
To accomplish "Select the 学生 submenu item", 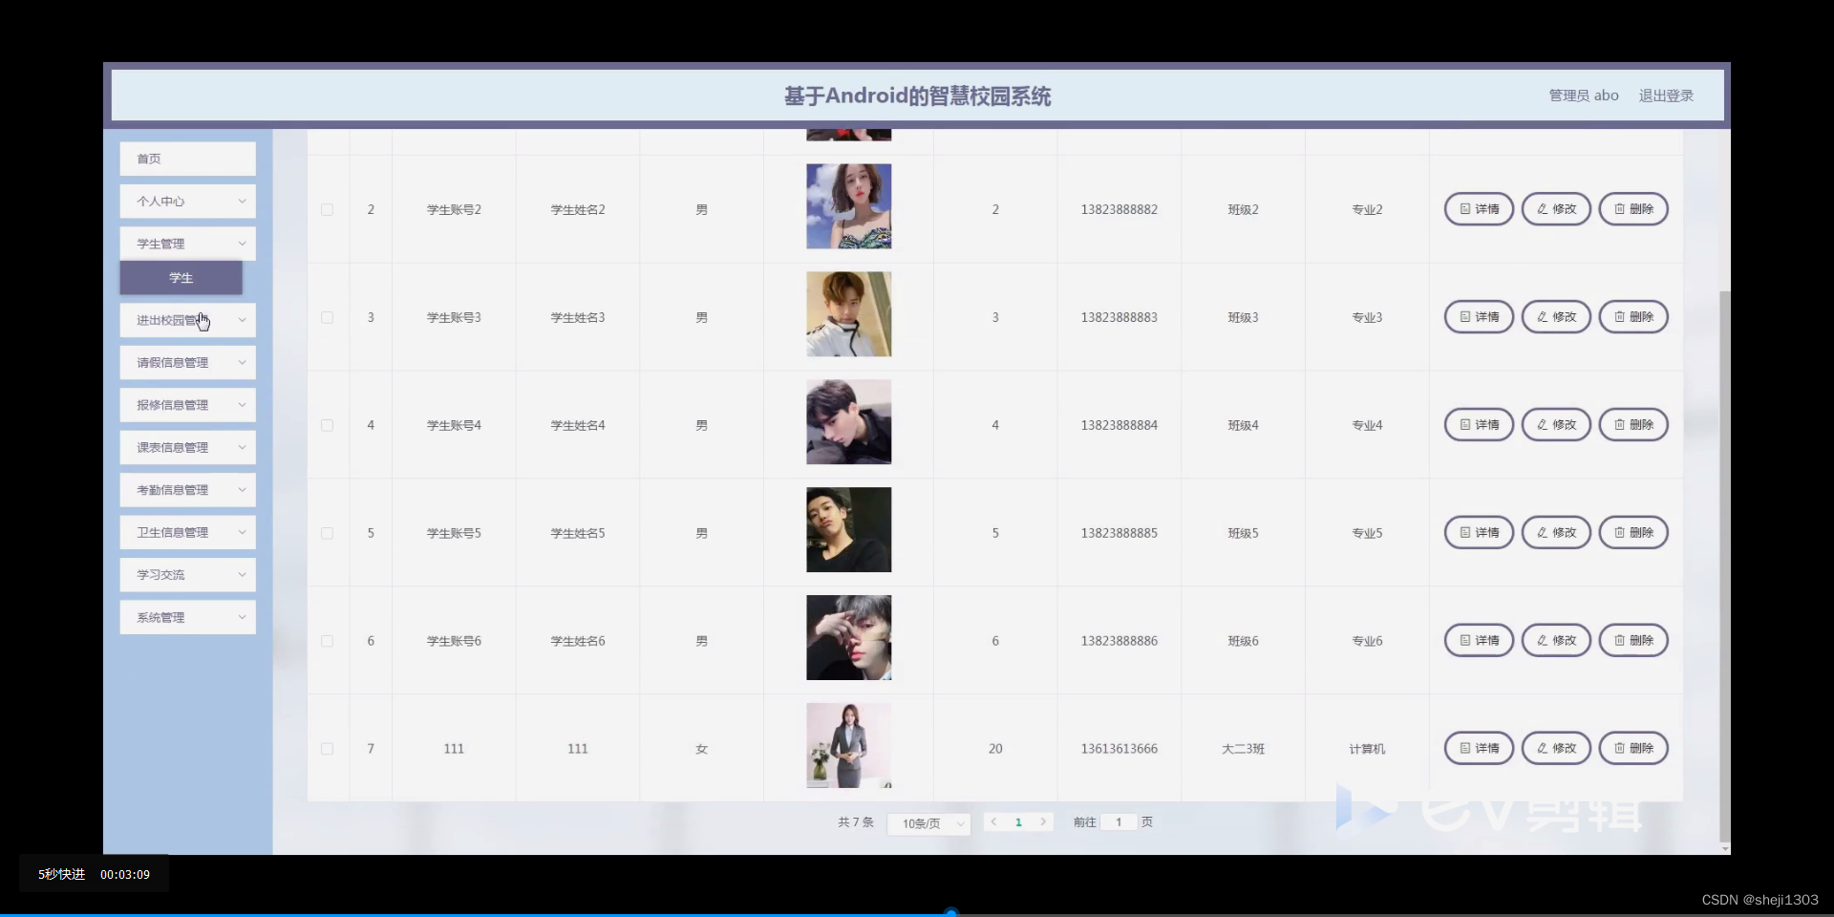I will pos(181,277).
